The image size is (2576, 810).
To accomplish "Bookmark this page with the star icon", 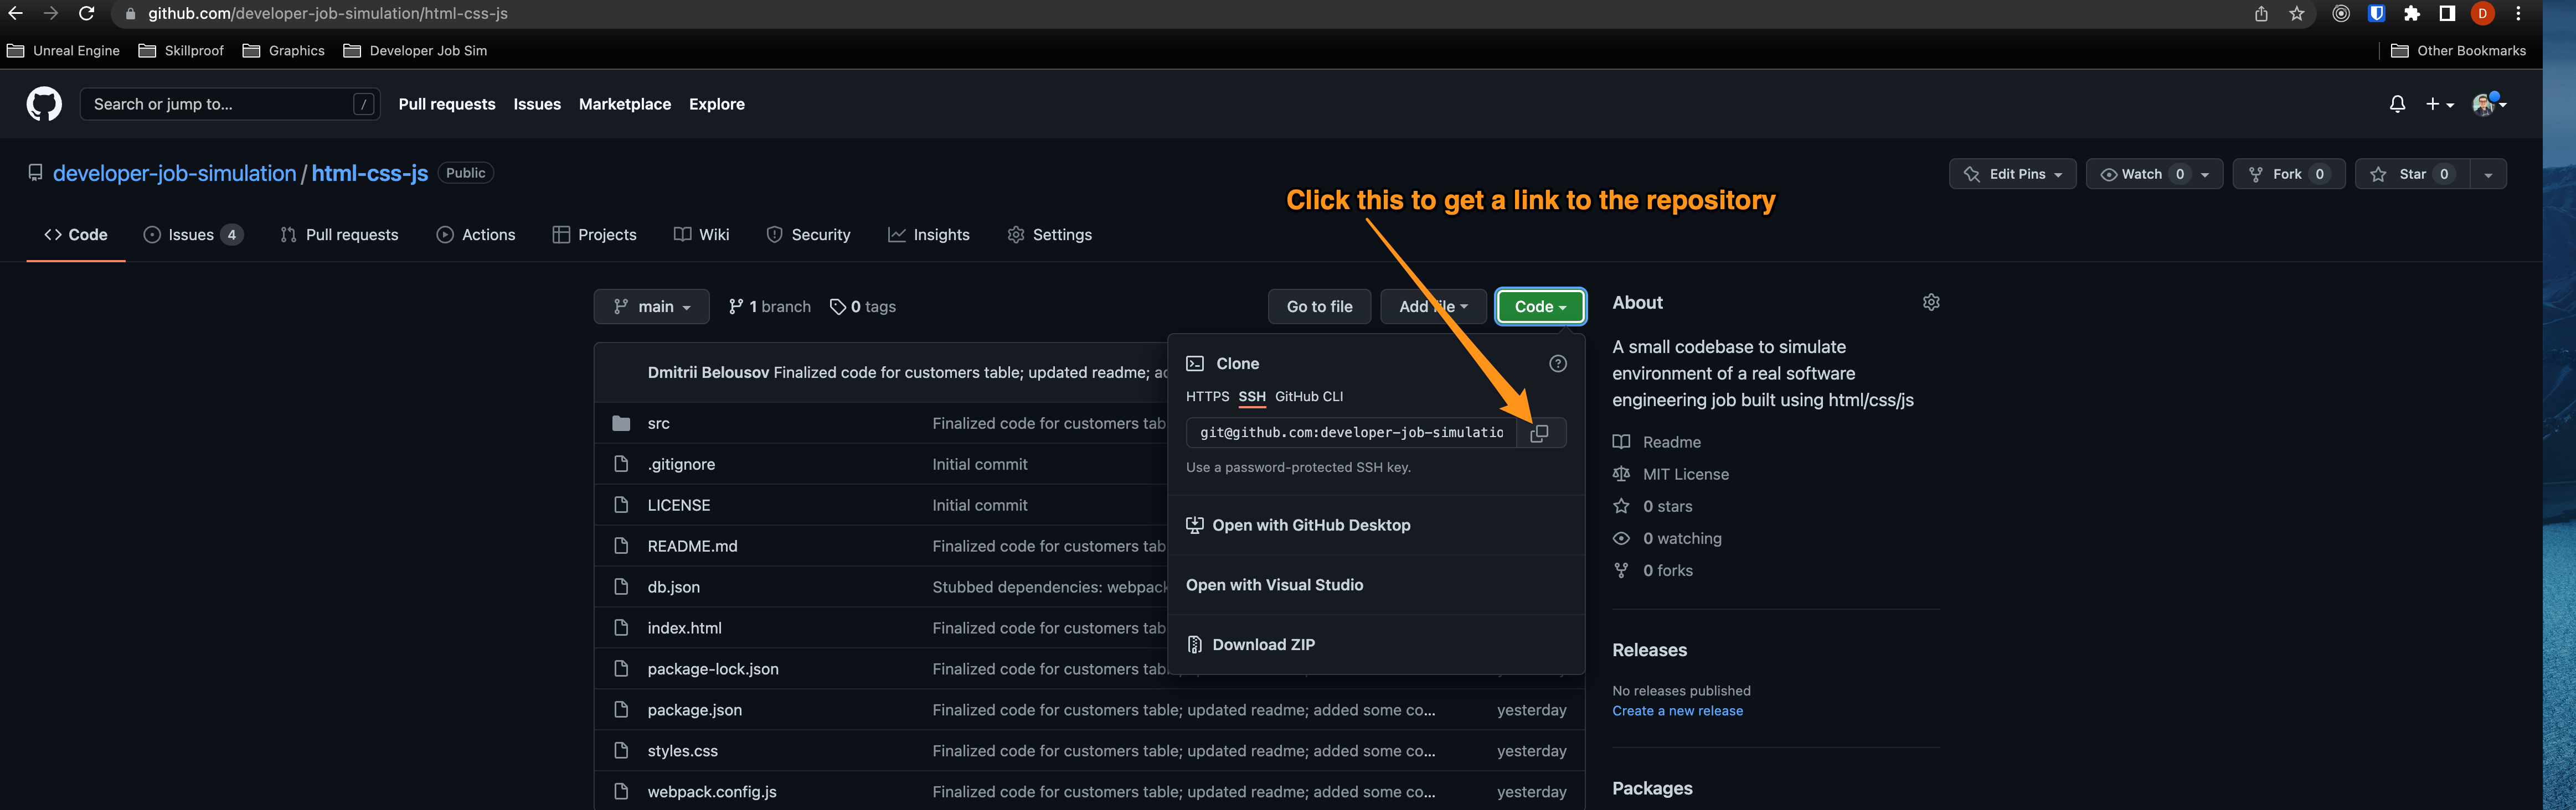I will pos(2297,14).
